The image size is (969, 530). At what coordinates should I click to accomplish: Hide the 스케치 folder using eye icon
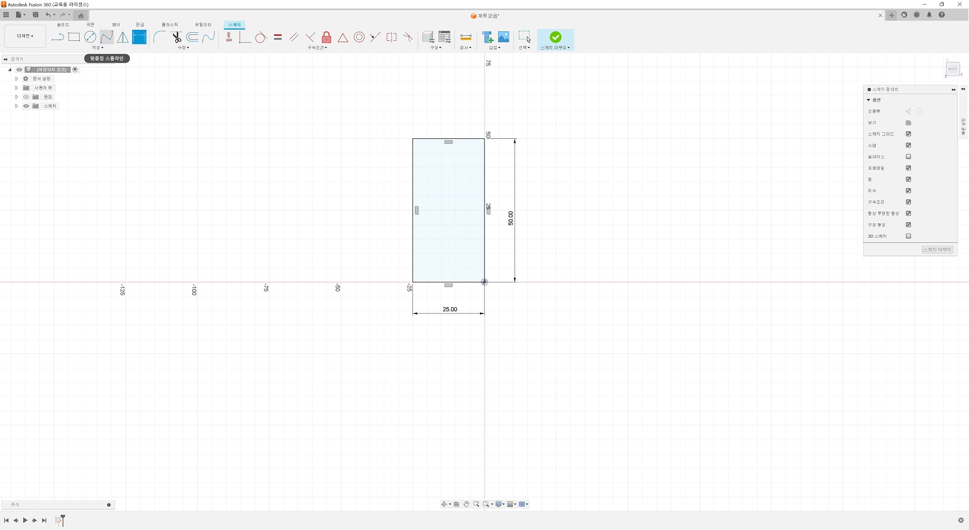(26, 106)
